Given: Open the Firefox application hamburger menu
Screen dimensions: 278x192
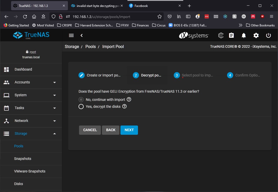Looking at the screenshot, I should click(x=272, y=16).
